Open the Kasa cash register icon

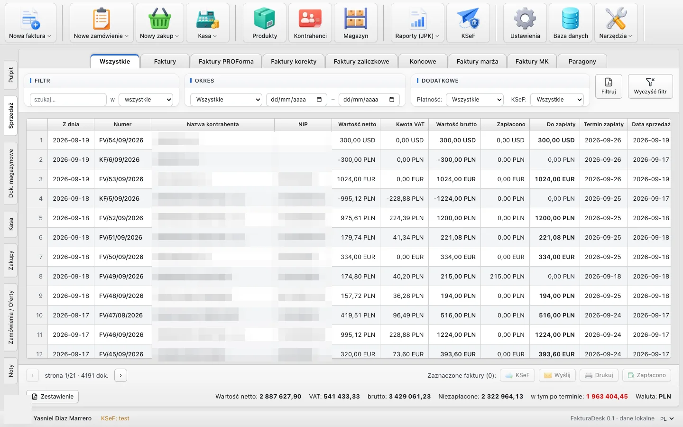point(208,23)
